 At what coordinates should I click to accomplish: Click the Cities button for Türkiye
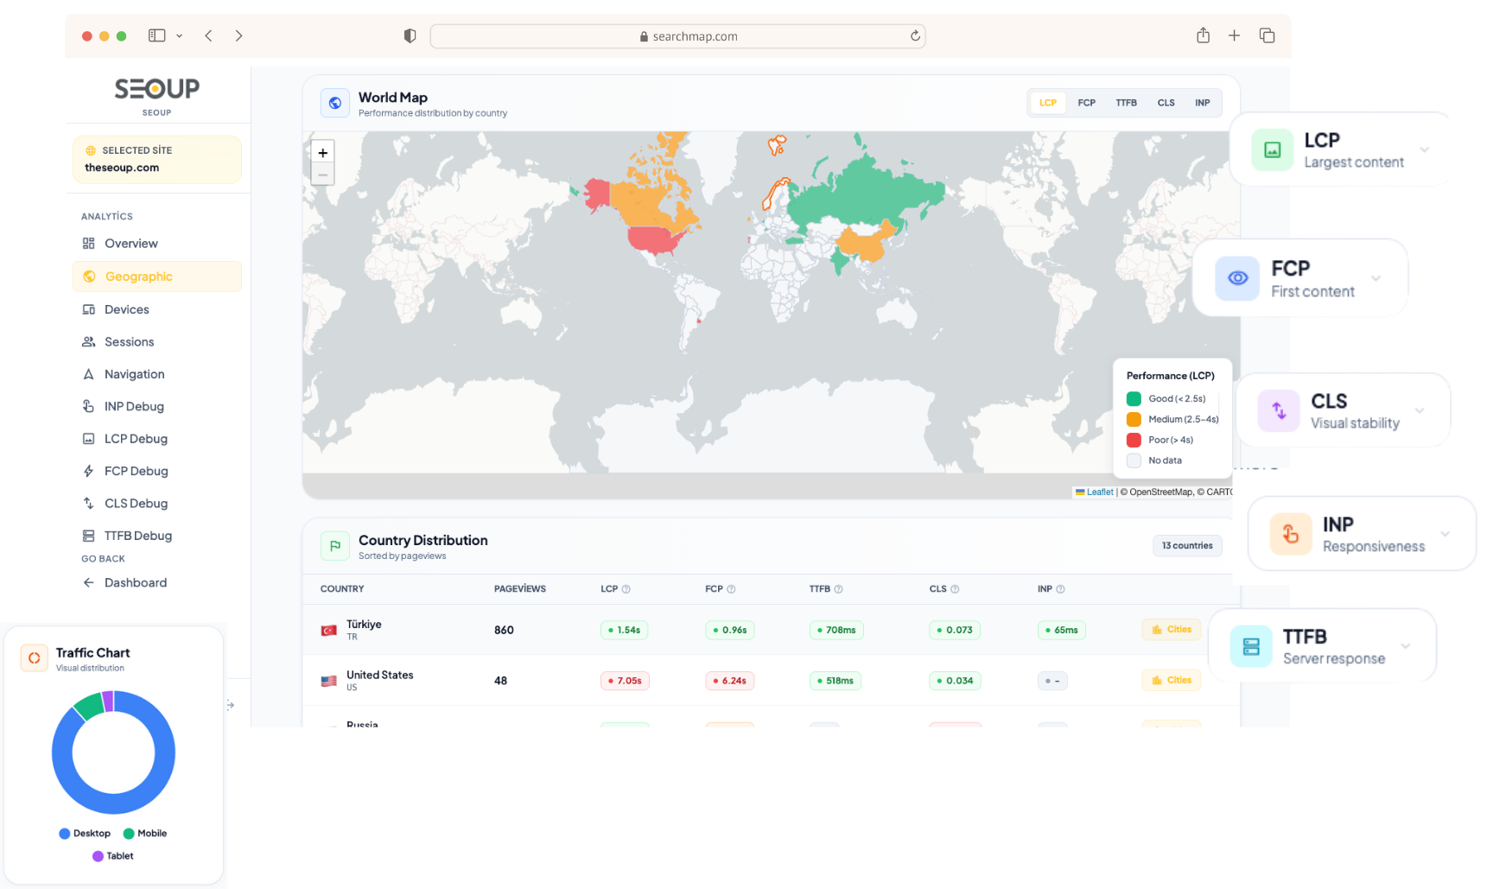tap(1171, 630)
